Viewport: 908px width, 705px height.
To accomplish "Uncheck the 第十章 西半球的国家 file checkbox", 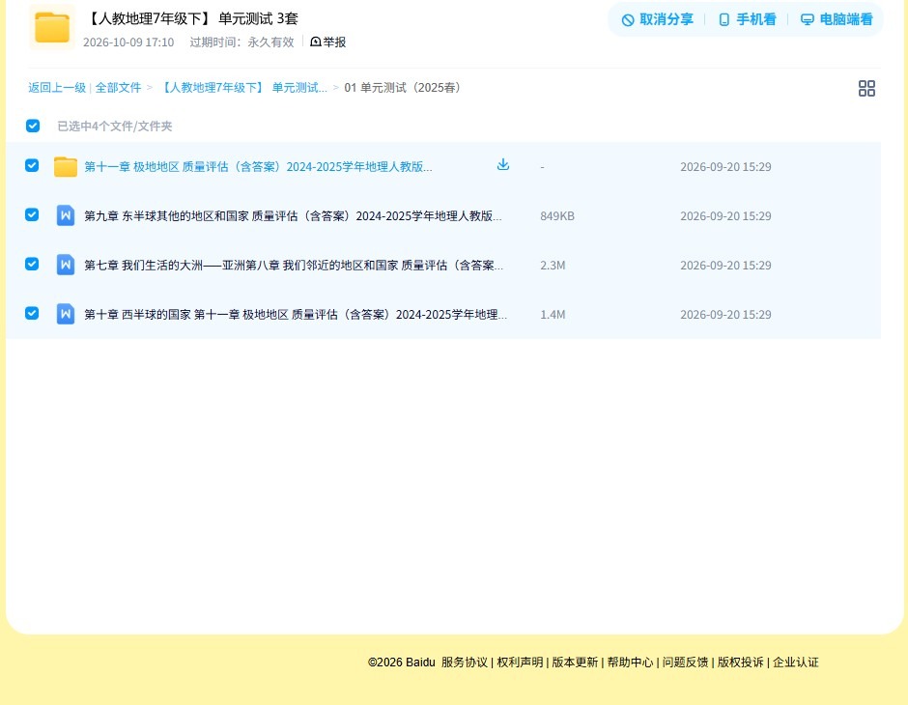I will (32, 313).
